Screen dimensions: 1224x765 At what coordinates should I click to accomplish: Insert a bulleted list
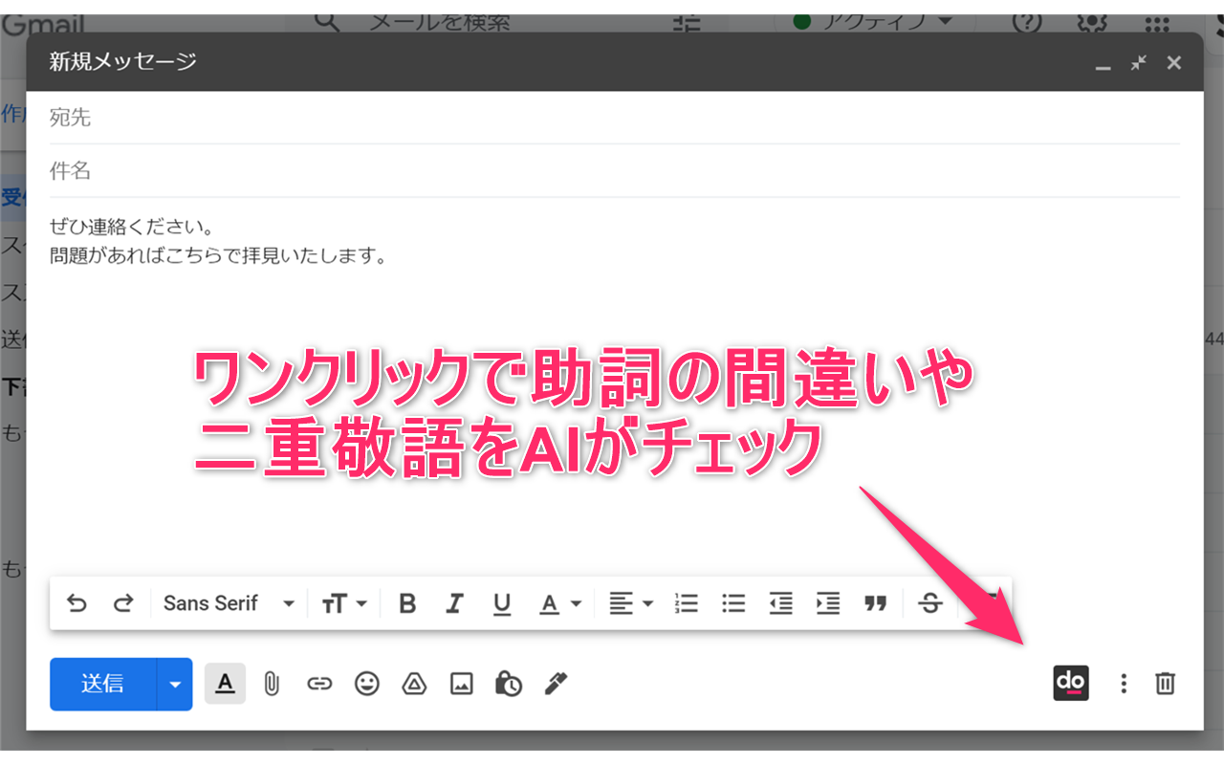[733, 603]
